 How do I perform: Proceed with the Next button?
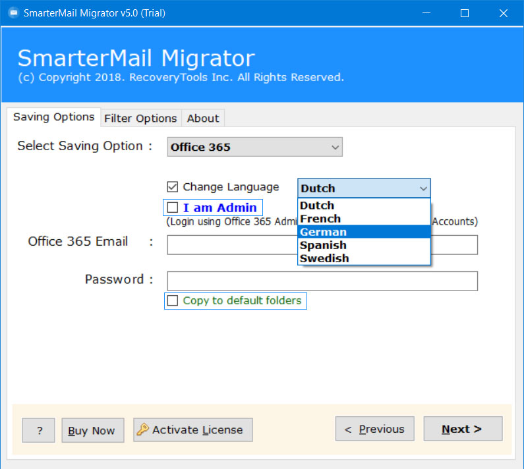[463, 429]
